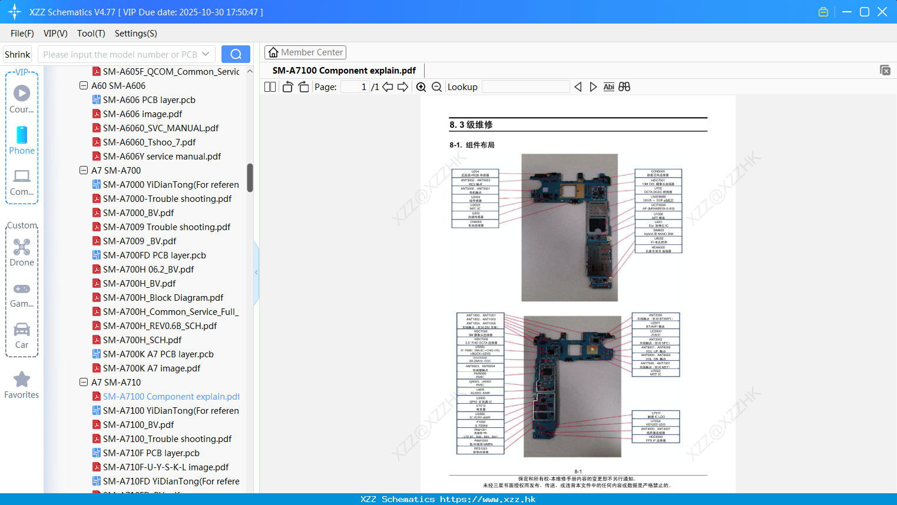Open the Tool(T) menu
The width and height of the screenshot is (897, 505).
point(91,34)
